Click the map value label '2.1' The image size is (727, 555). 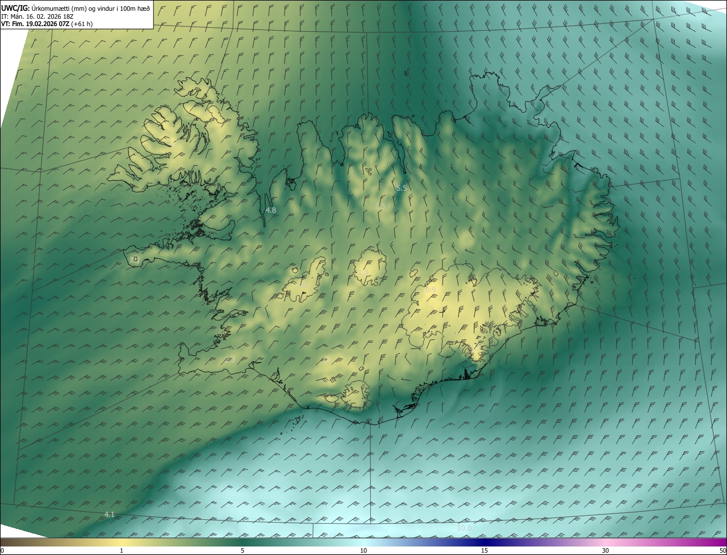135,260
